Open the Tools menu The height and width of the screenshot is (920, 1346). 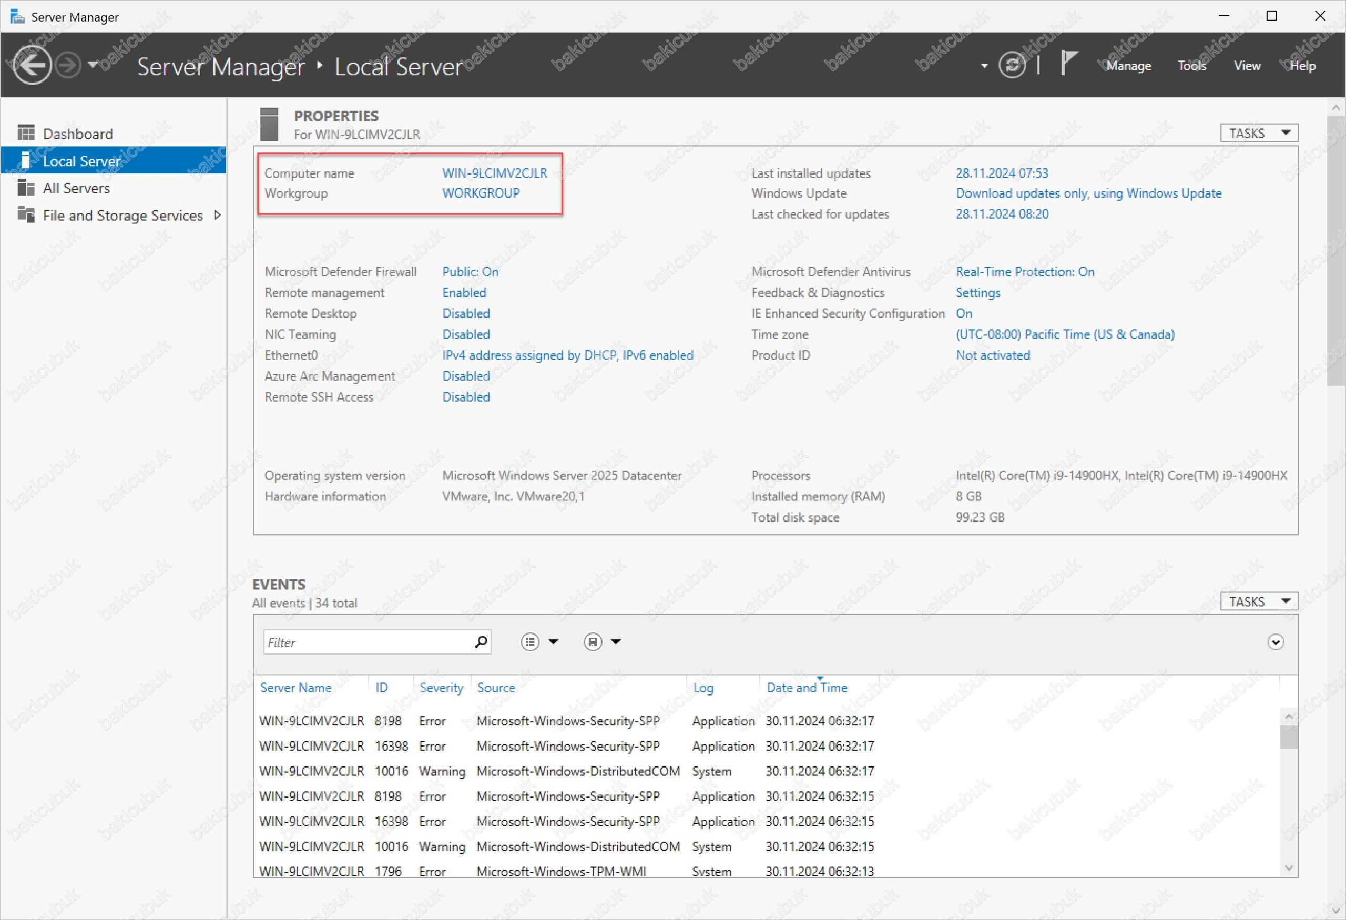(x=1191, y=65)
